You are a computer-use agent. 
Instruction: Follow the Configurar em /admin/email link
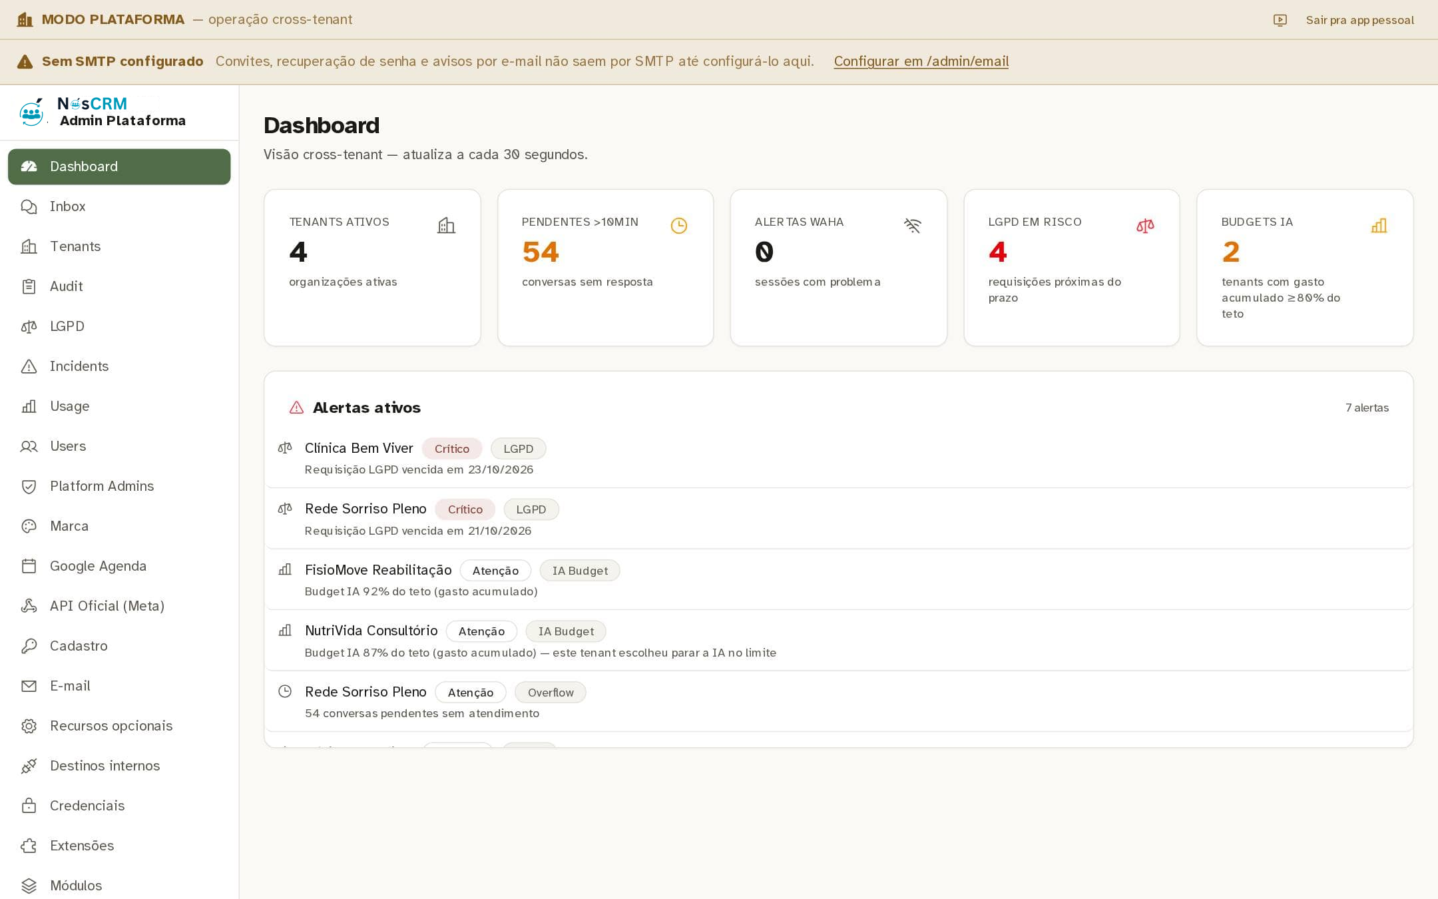(921, 61)
